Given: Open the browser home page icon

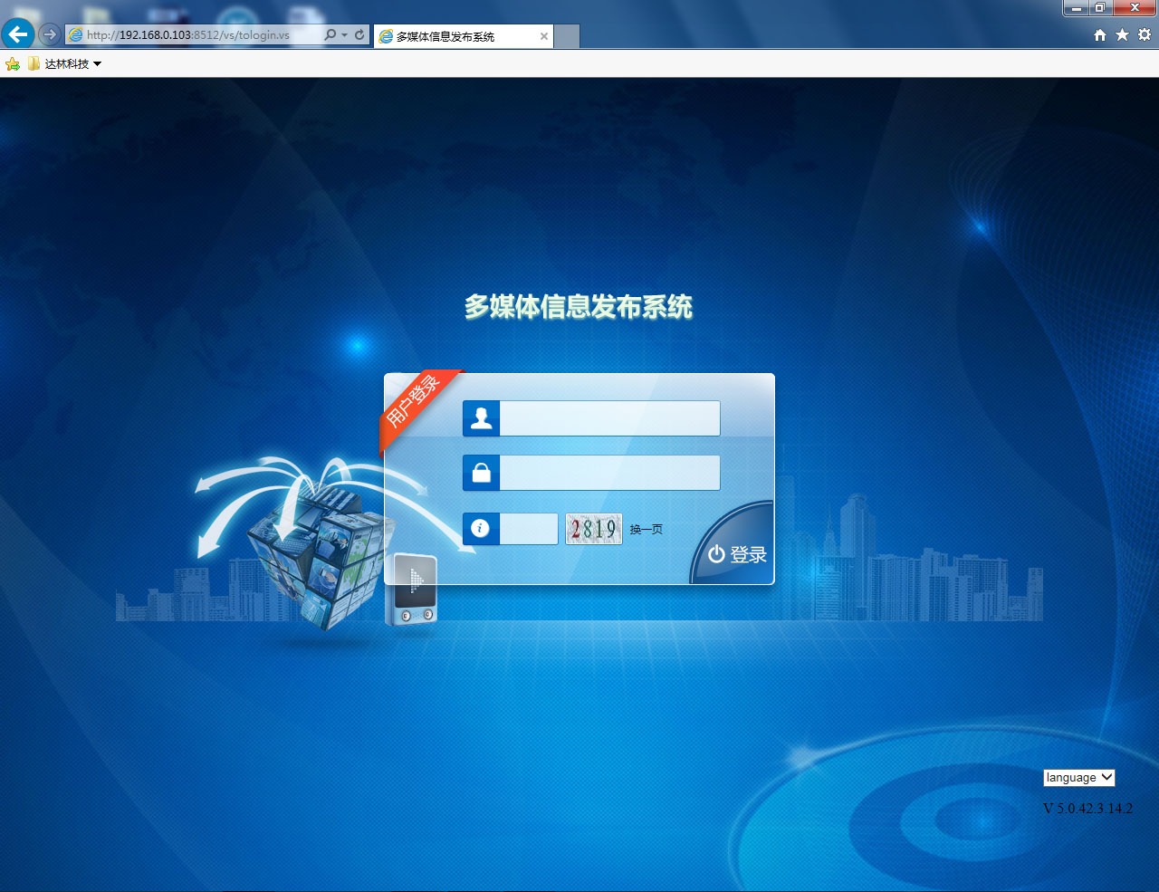Looking at the screenshot, I should (x=1099, y=34).
